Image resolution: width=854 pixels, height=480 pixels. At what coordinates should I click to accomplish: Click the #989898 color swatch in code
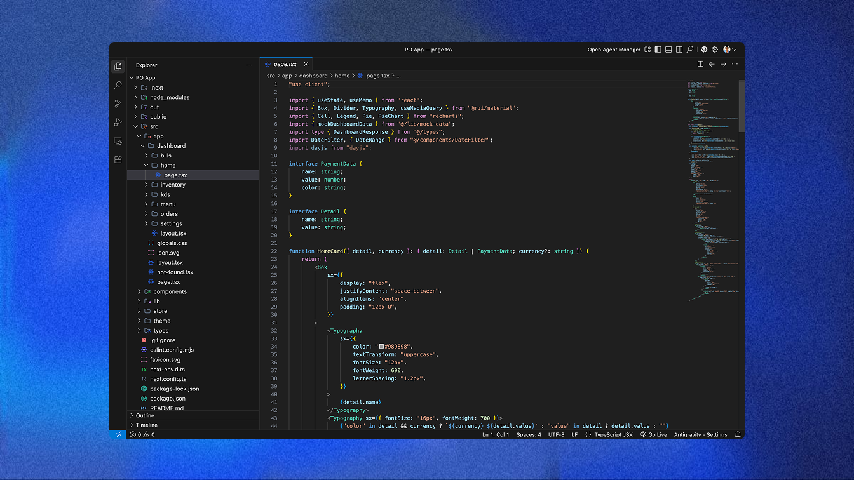click(x=381, y=347)
